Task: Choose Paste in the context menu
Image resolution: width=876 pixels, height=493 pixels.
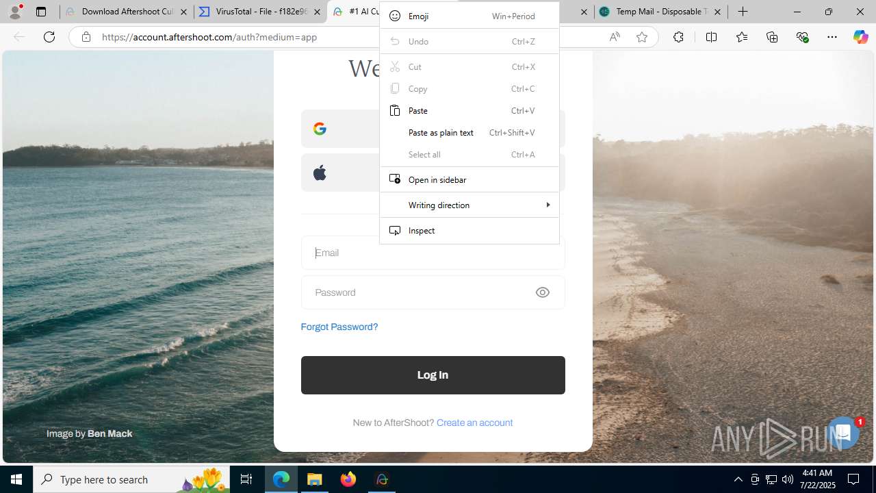Action: click(x=469, y=110)
